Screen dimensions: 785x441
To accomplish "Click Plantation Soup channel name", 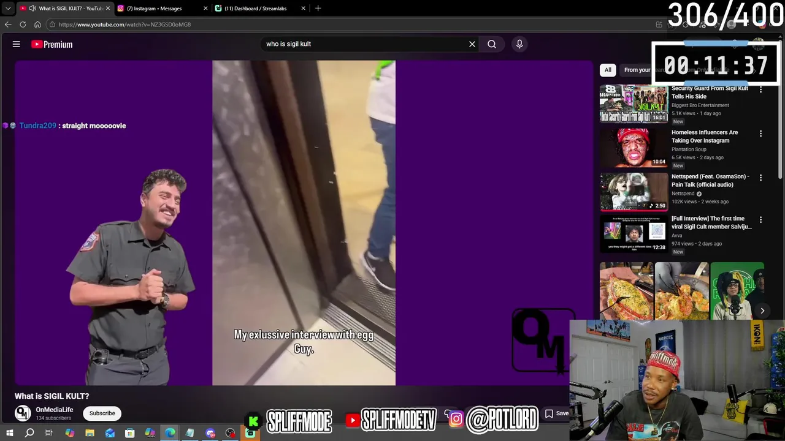I will point(689,149).
